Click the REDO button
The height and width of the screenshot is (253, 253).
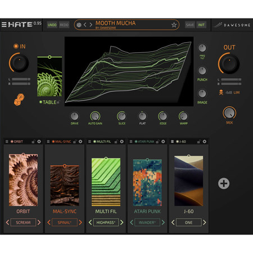[x=64, y=25]
